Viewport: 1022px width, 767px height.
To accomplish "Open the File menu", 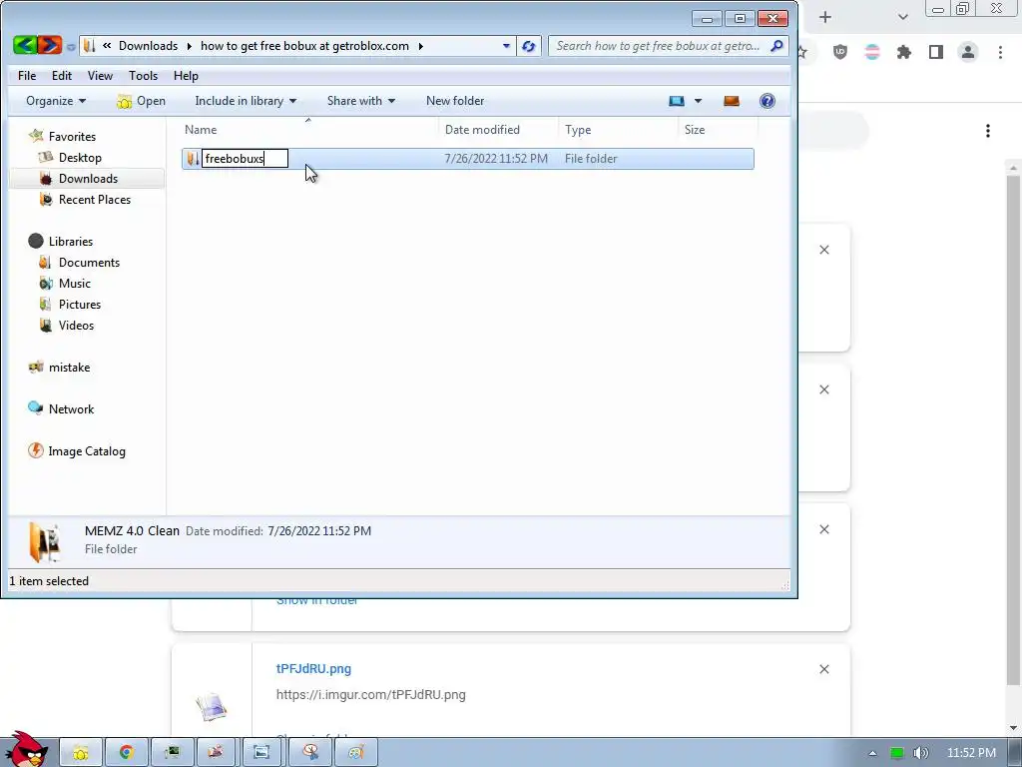I will point(27,76).
